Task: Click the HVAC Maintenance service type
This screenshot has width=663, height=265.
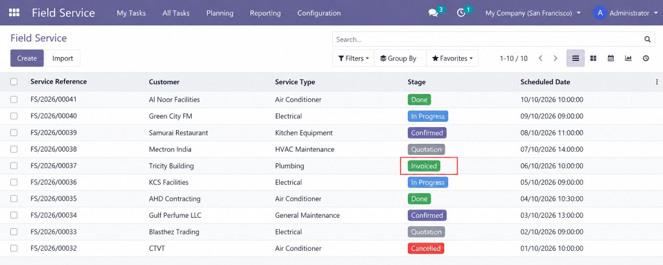Action: click(304, 149)
